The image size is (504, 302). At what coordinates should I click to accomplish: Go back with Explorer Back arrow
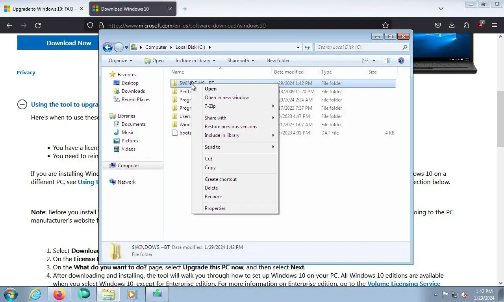click(107, 47)
